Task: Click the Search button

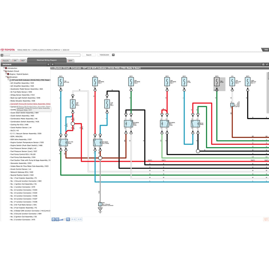Action: [x=89, y=55]
